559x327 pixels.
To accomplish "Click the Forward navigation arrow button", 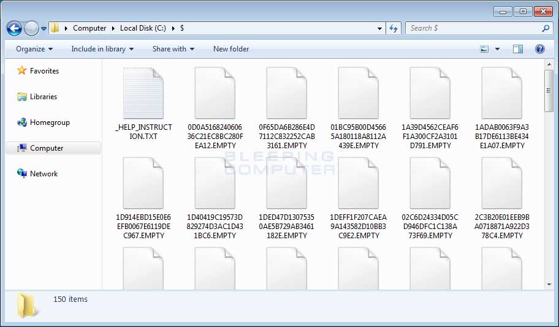I will point(31,28).
